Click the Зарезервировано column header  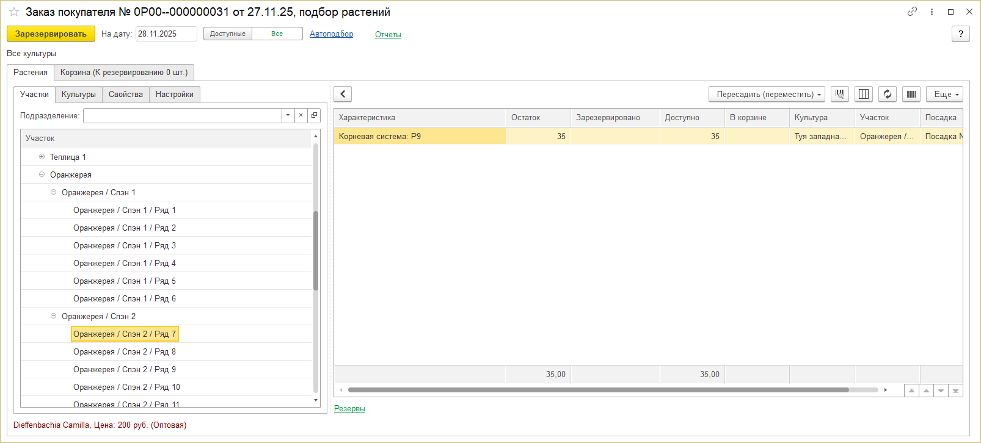click(616, 118)
